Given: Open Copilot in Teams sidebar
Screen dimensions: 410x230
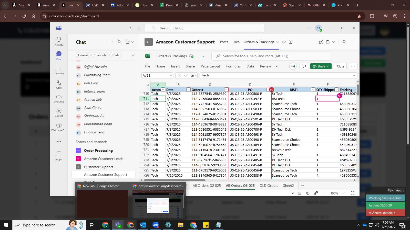Looking at the screenshot, I should pyautogui.click(x=59, y=113).
